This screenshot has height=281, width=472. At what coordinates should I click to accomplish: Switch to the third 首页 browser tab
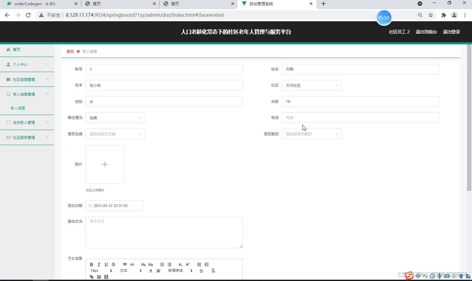click(x=198, y=4)
